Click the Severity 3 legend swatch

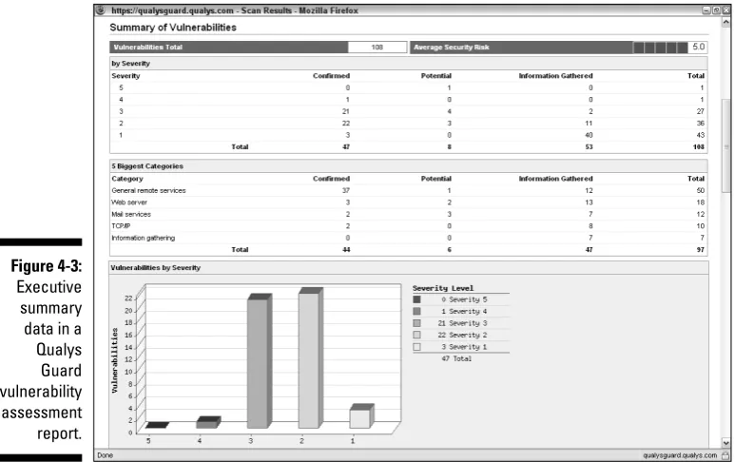(416, 323)
